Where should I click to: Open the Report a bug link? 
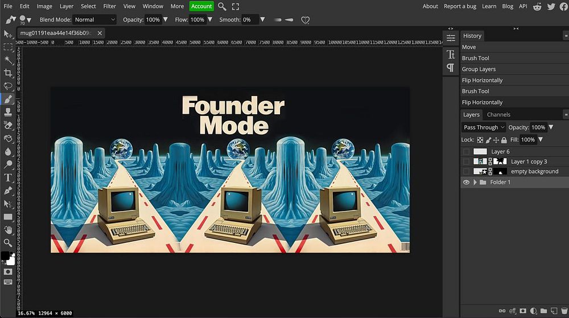pyautogui.click(x=460, y=6)
